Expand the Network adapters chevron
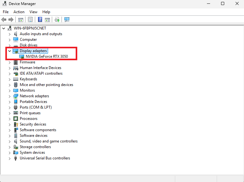244x182 pixels. pyautogui.click(x=9, y=96)
